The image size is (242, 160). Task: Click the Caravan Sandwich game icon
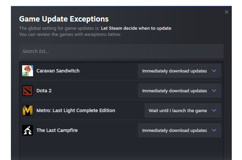point(28,71)
